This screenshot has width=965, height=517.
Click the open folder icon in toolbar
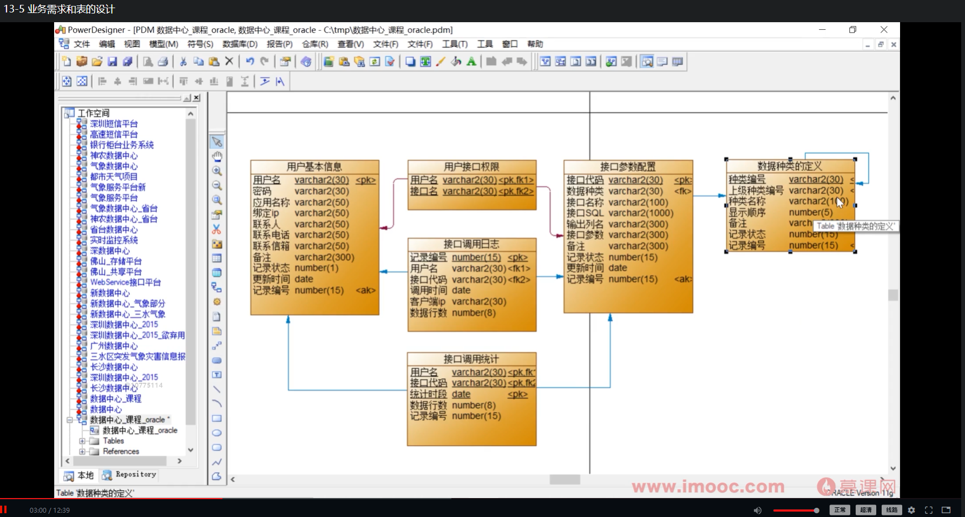pyautogui.click(x=97, y=62)
